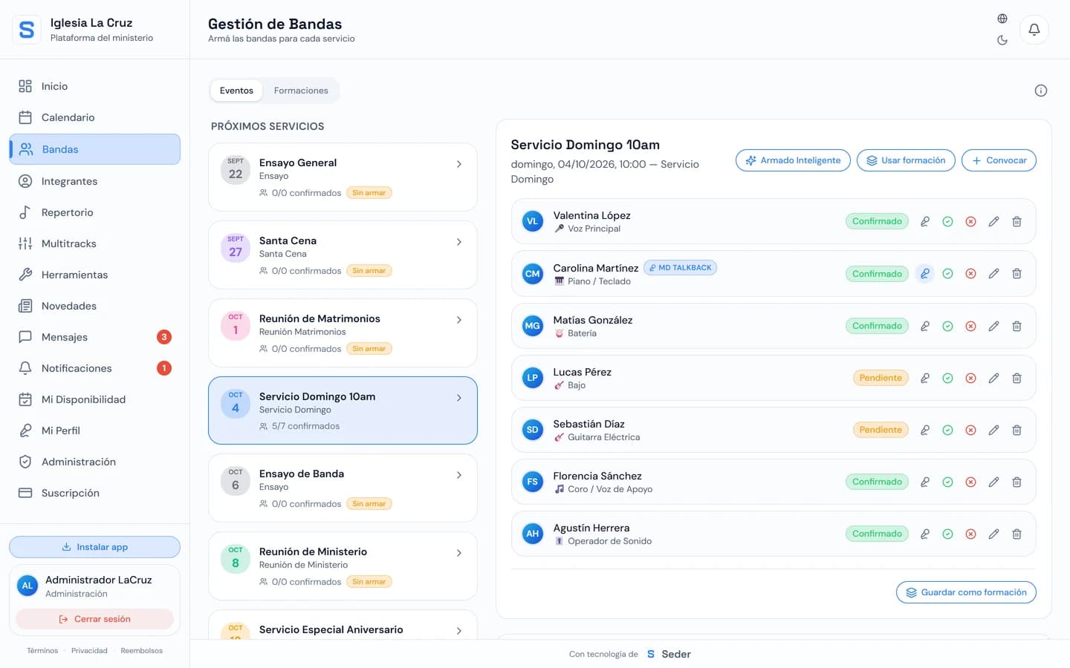Click Guardar como formación button
The height and width of the screenshot is (668, 1070).
(966, 592)
